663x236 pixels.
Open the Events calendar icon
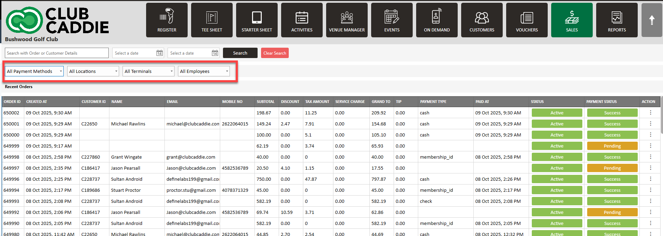[x=392, y=17]
